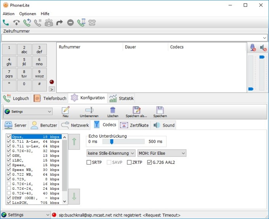Open the Zielrufnummer dropdown arrow

264,38
